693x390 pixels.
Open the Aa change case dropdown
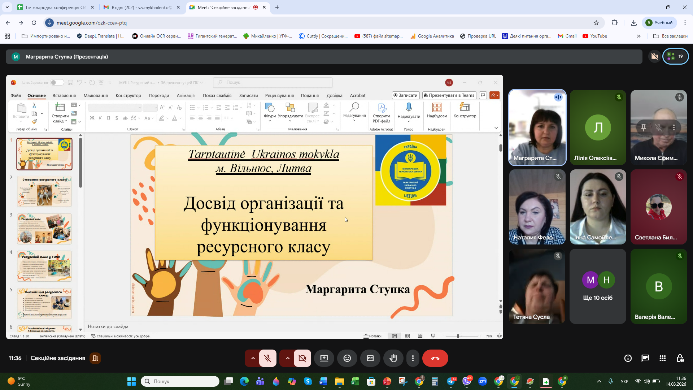pos(148,118)
